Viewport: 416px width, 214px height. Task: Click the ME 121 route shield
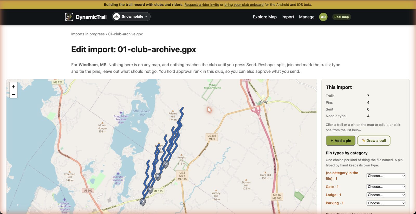[58, 82]
